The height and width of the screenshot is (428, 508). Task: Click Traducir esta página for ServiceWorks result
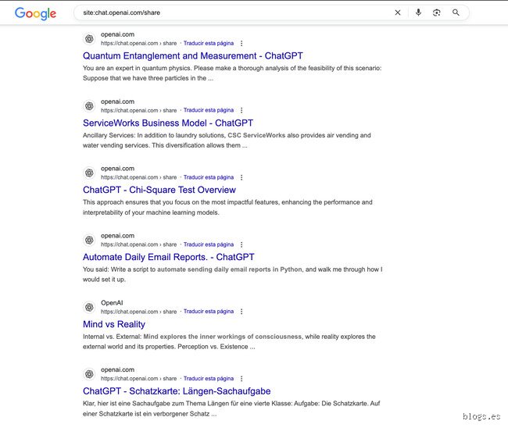pyautogui.click(x=209, y=110)
